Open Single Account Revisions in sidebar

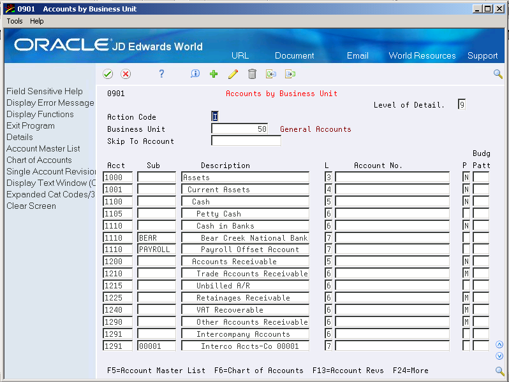point(51,171)
